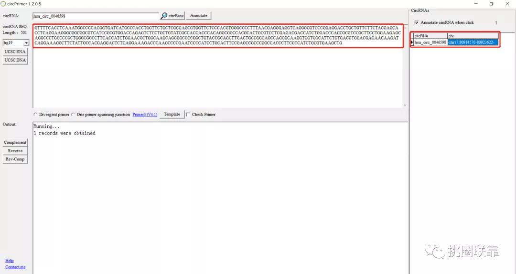The image size is (516, 274).
Task: Enable the Check Primer checkbox
Action: [x=188, y=115]
